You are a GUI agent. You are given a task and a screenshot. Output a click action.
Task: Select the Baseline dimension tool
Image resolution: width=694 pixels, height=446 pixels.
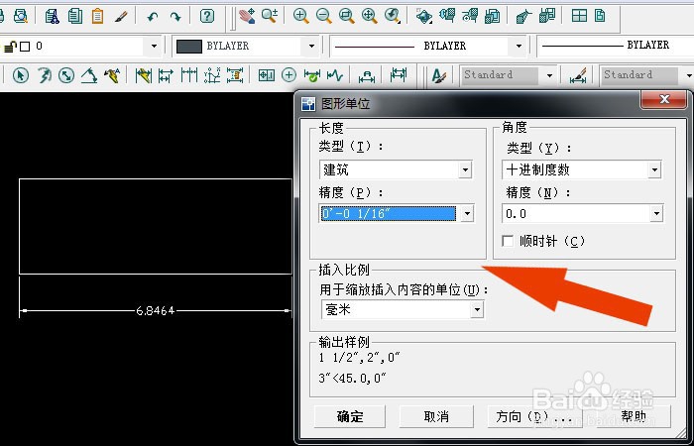[x=166, y=75]
